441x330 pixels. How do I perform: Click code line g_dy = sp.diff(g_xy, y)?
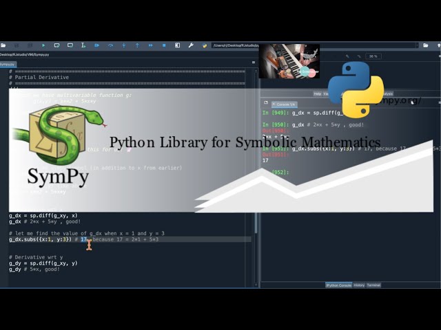pyautogui.click(x=43, y=263)
